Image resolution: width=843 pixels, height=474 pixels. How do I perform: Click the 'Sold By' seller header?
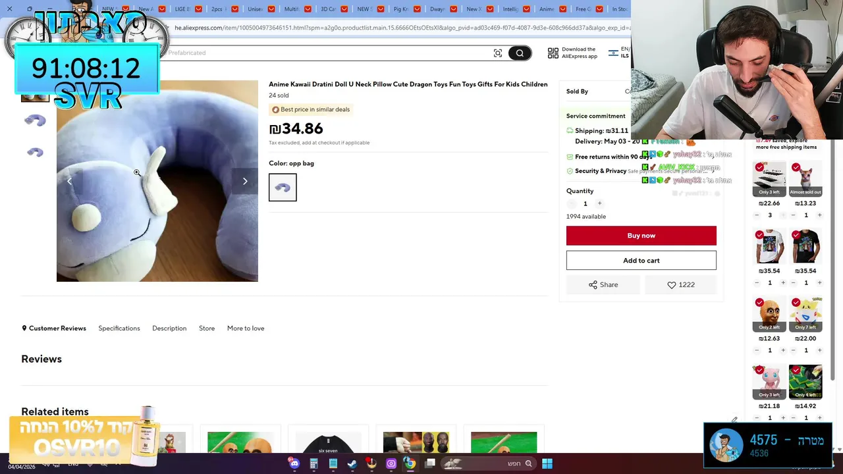click(x=577, y=92)
